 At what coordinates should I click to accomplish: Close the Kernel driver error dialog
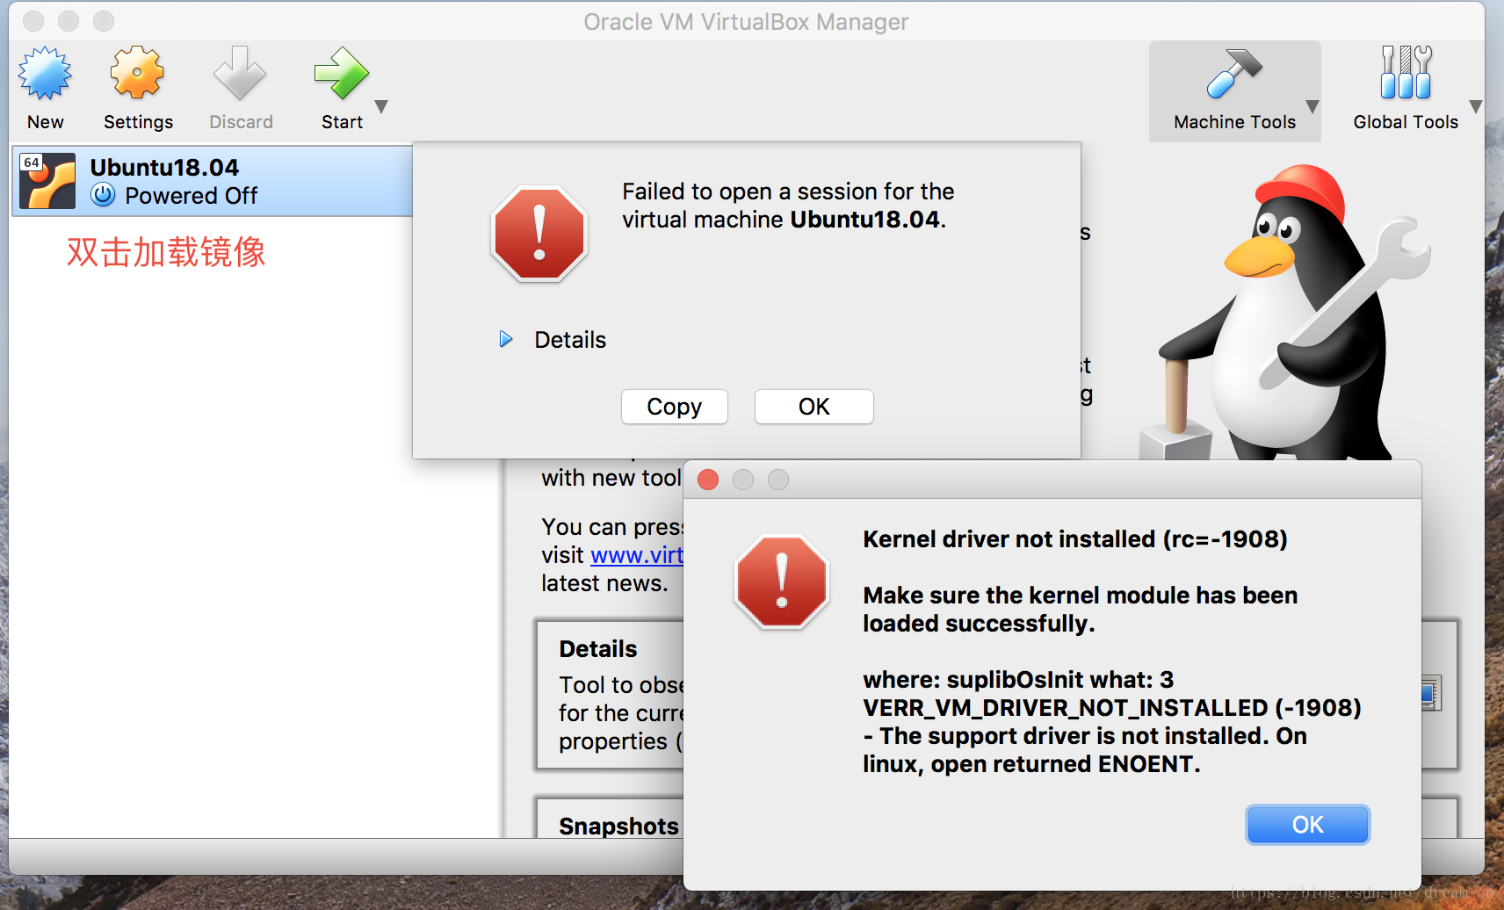[708, 480]
